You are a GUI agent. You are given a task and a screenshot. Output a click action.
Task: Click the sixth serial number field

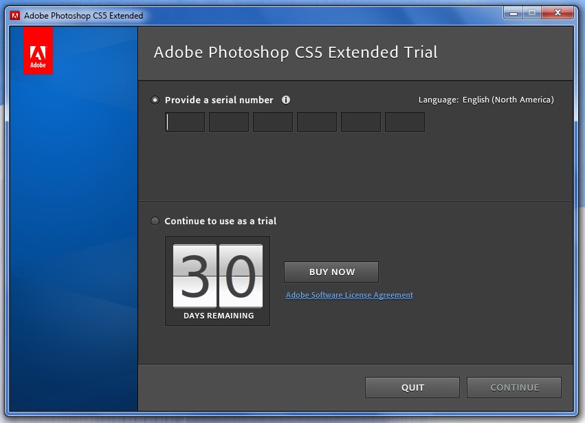[x=405, y=122]
